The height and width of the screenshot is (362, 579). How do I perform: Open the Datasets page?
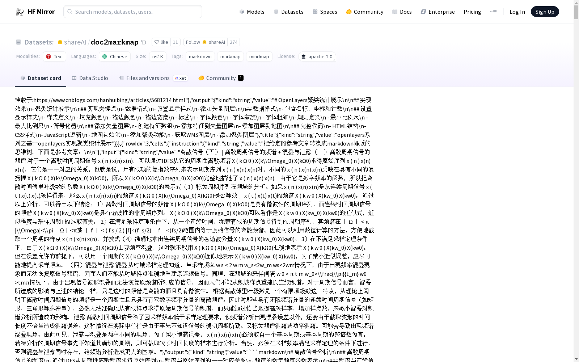pos(288,12)
